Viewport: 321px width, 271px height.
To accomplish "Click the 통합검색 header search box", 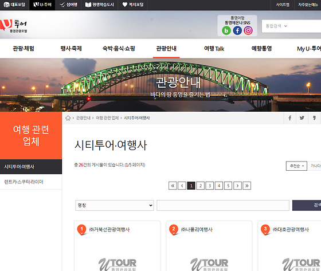I will [291, 26].
